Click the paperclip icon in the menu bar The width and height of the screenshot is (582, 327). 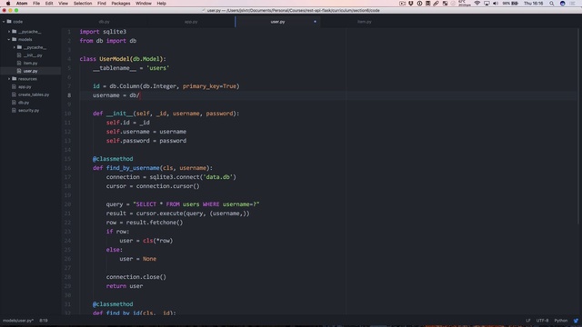(x=436, y=4)
